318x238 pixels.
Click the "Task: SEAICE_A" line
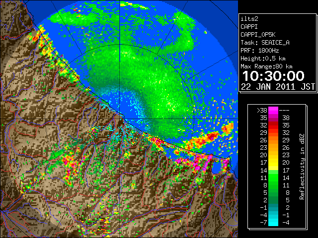[265, 43]
